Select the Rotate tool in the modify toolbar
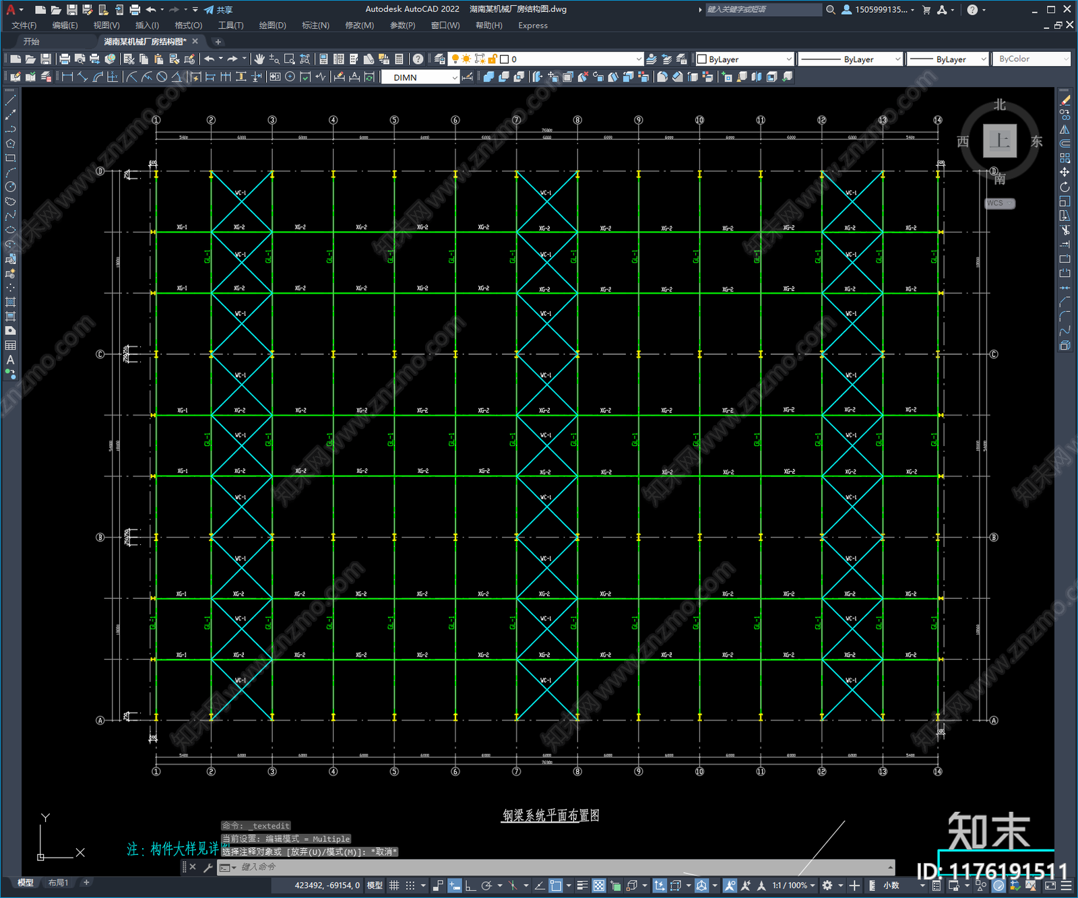Screen dimensions: 1078x898 pyautogui.click(x=1065, y=187)
